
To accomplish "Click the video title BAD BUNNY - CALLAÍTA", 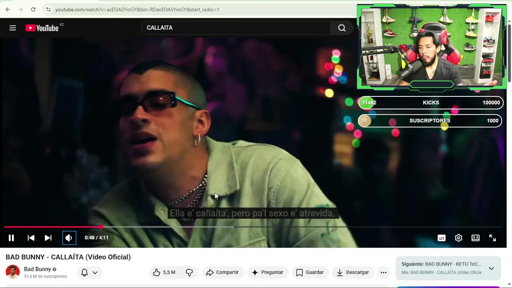I will tap(68, 257).
